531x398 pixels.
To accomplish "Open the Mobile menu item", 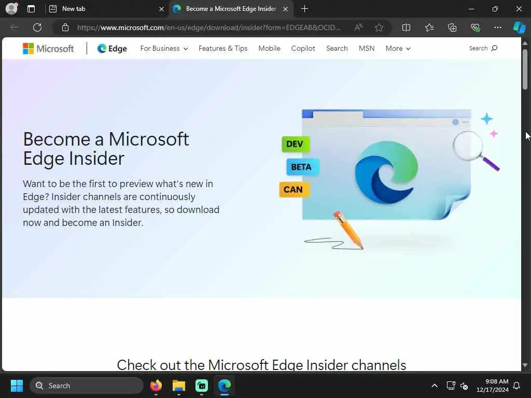I will 269,48.
